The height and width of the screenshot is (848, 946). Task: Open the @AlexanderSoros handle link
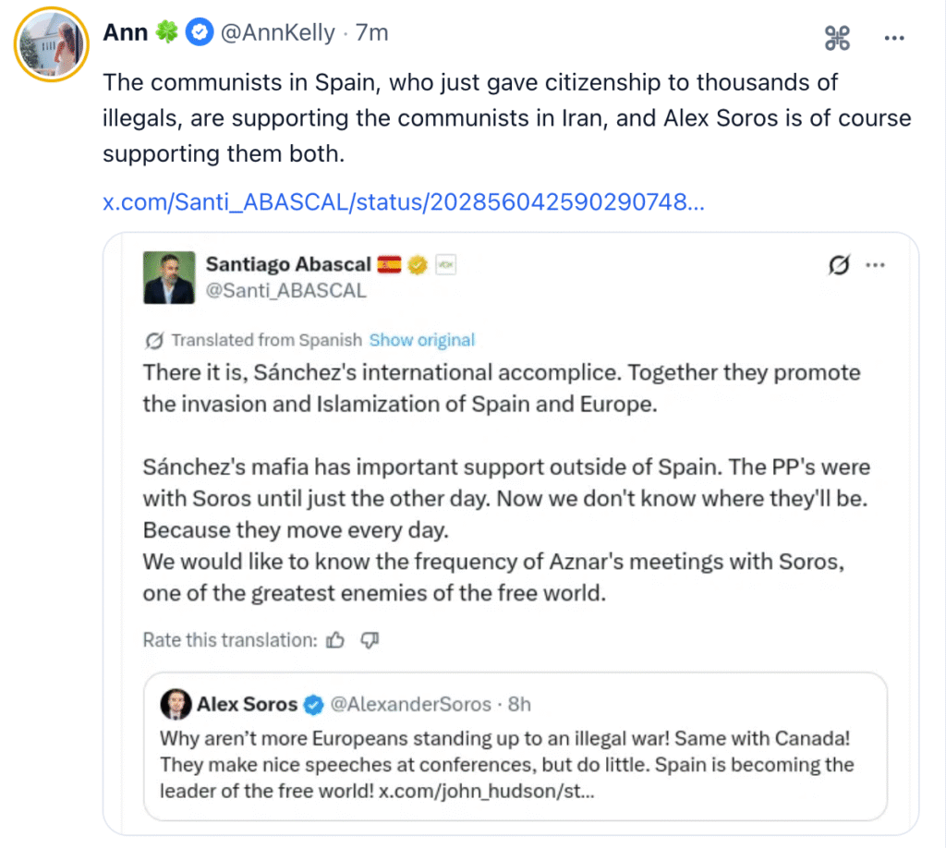click(411, 705)
